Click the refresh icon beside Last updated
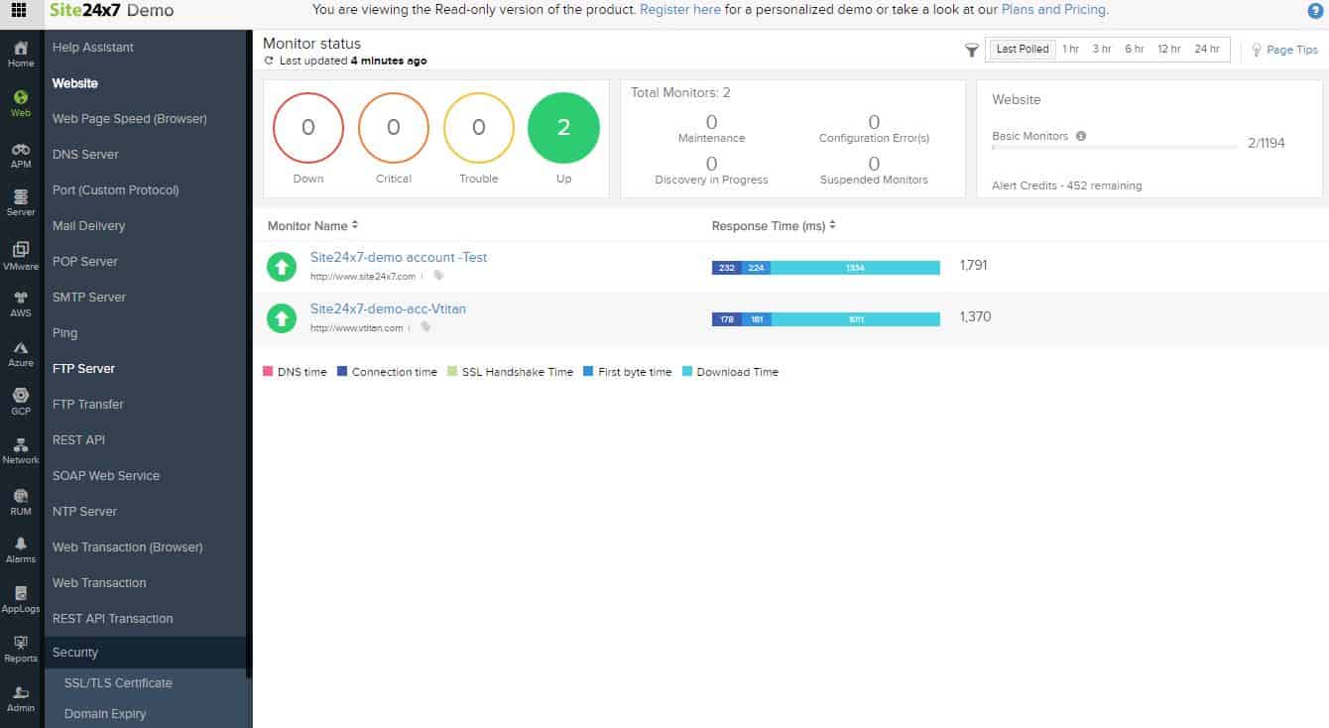The height and width of the screenshot is (728, 1329). pyautogui.click(x=269, y=61)
